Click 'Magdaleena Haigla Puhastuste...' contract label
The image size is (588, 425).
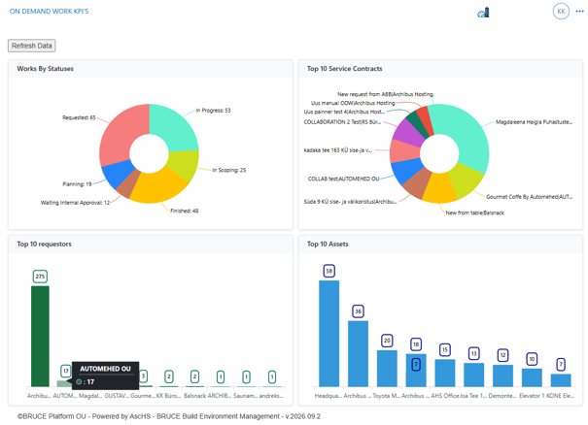(x=534, y=122)
